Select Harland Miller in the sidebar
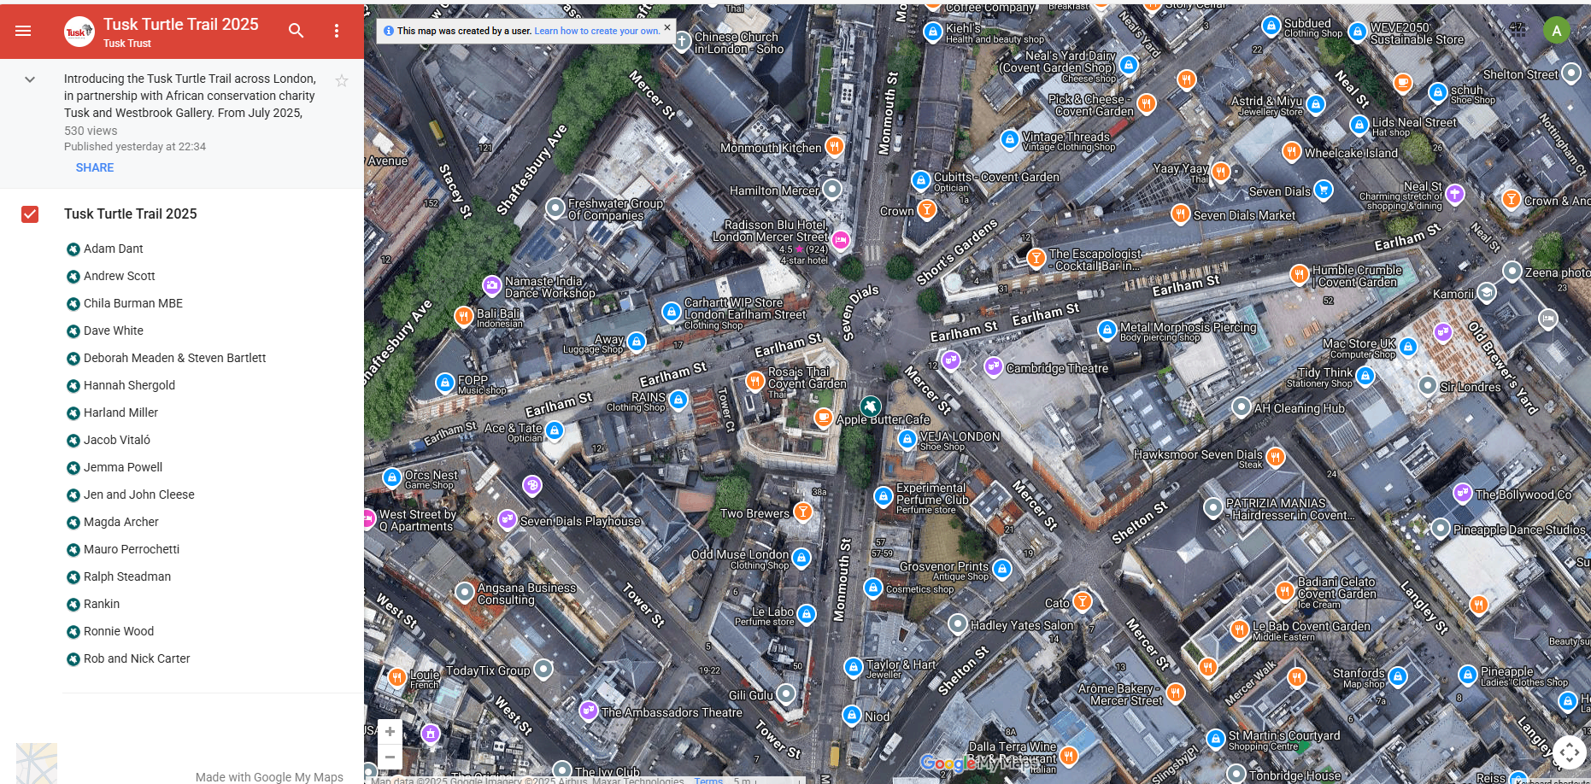Viewport: 1591px width, 784px height. (x=120, y=412)
